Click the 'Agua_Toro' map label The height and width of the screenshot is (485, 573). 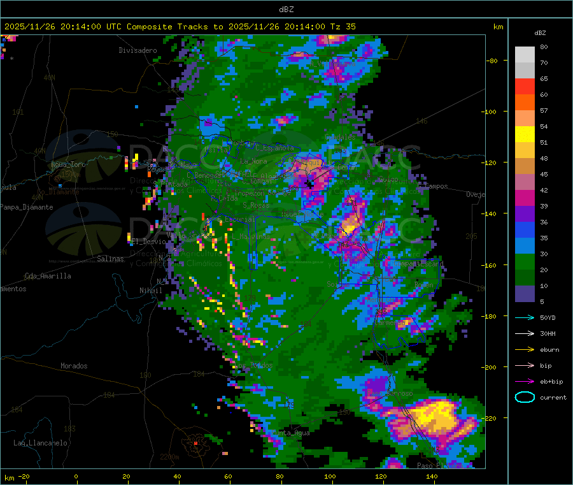click(68, 164)
